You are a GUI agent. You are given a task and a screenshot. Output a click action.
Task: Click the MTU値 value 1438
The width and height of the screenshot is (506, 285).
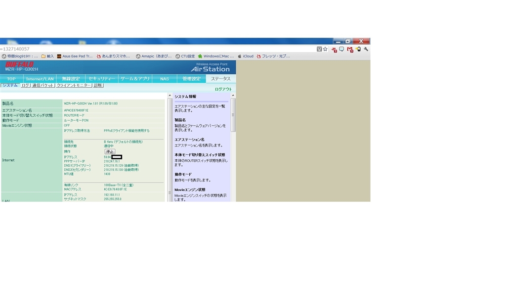107,174
